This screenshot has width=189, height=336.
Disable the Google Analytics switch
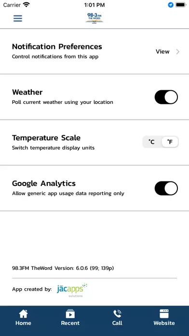(166, 188)
